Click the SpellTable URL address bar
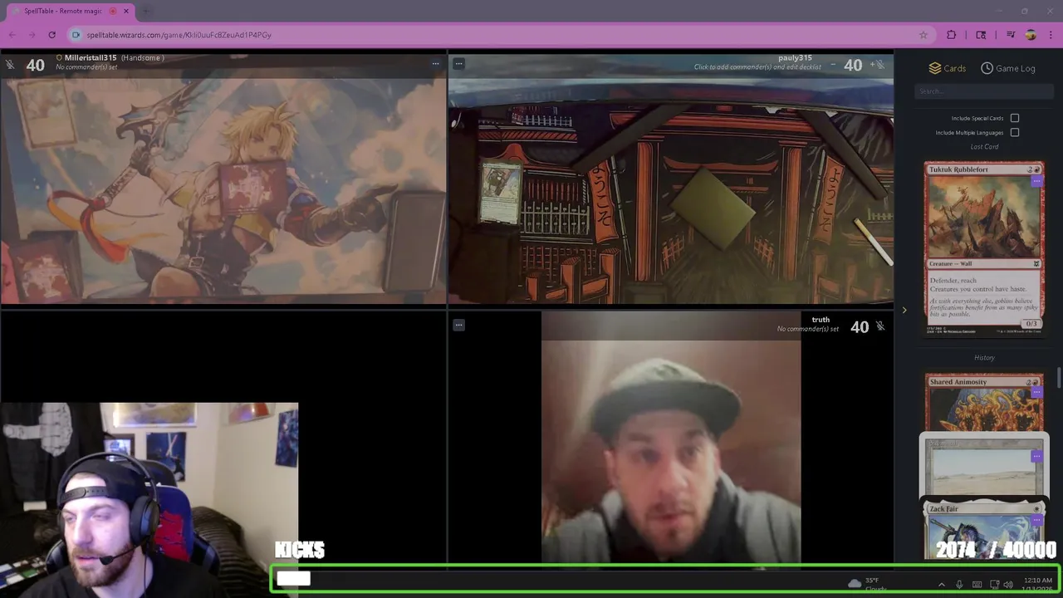 (498, 35)
